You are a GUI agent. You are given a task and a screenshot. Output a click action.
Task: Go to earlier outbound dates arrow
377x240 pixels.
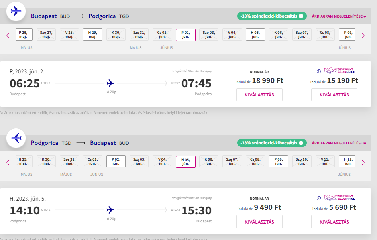8,35
